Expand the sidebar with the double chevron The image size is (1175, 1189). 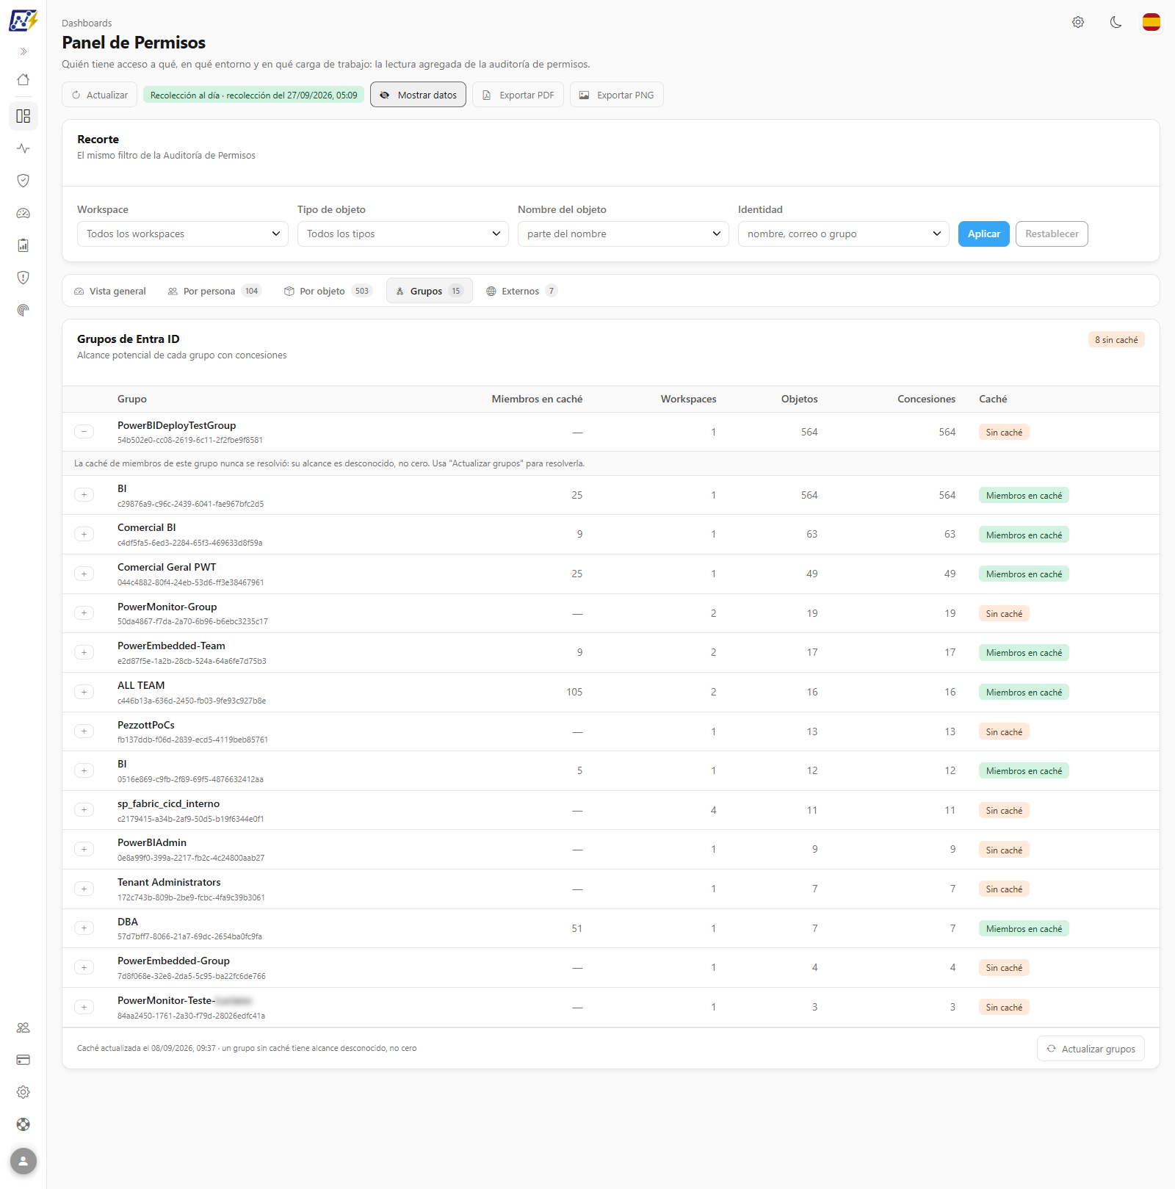pos(23,51)
